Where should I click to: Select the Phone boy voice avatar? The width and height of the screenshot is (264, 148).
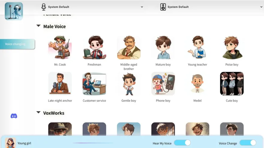pos(163,83)
